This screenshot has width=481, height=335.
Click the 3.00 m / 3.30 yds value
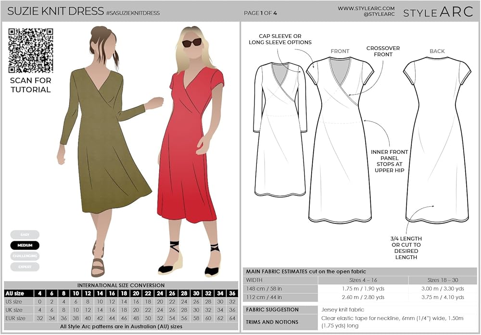click(443, 289)
